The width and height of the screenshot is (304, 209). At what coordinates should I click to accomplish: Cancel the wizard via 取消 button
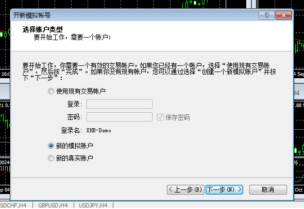point(268,189)
